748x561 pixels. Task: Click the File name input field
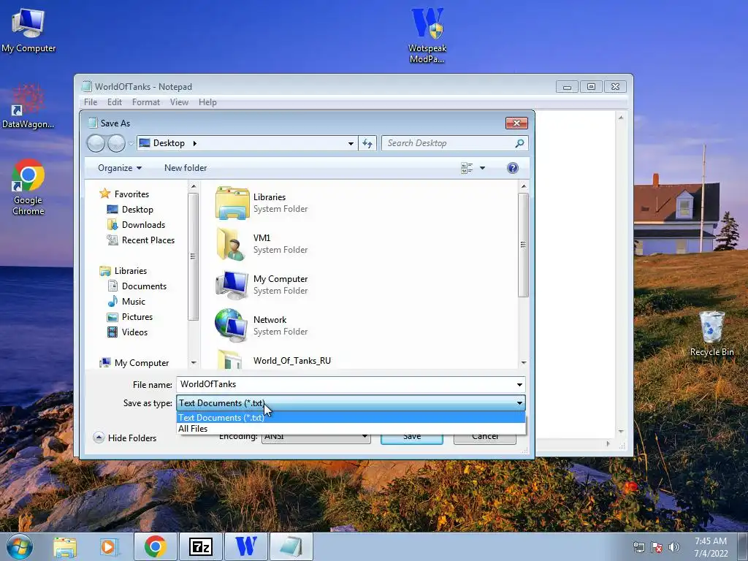pyautogui.click(x=346, y=384)
